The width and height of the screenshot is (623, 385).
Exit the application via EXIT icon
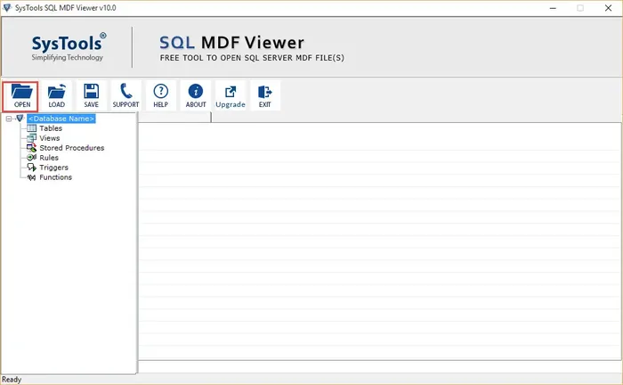[265, 96]
